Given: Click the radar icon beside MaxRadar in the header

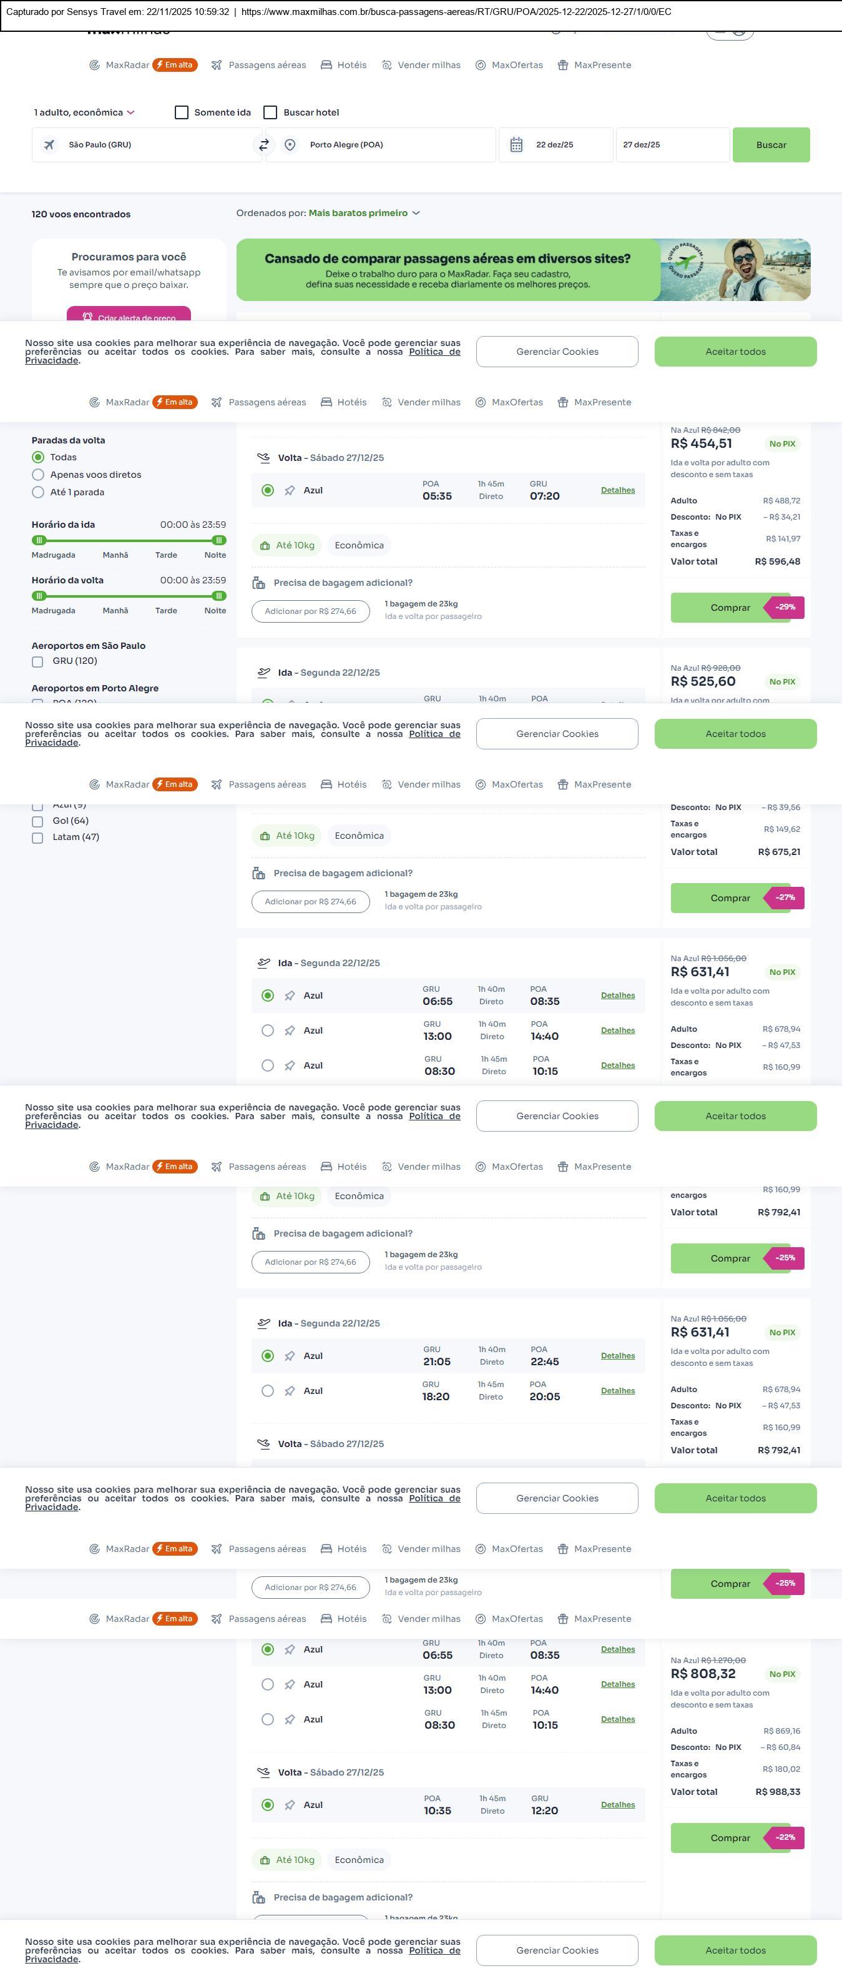Looking at the screenshot, I should (x=94, y=66).
